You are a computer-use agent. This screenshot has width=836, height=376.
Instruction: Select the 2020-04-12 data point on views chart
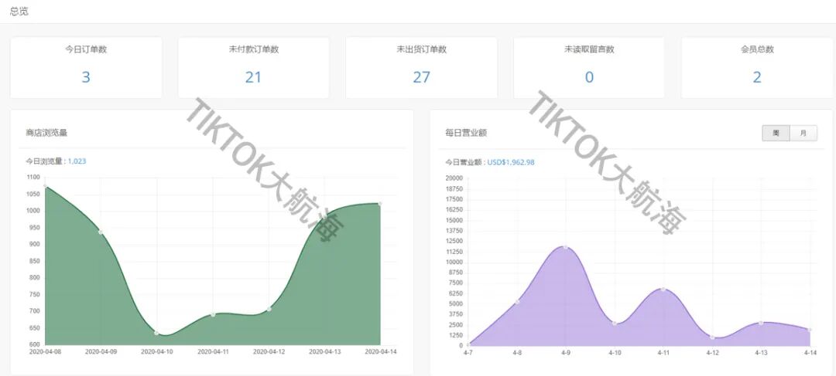click(x=269, y=309)
